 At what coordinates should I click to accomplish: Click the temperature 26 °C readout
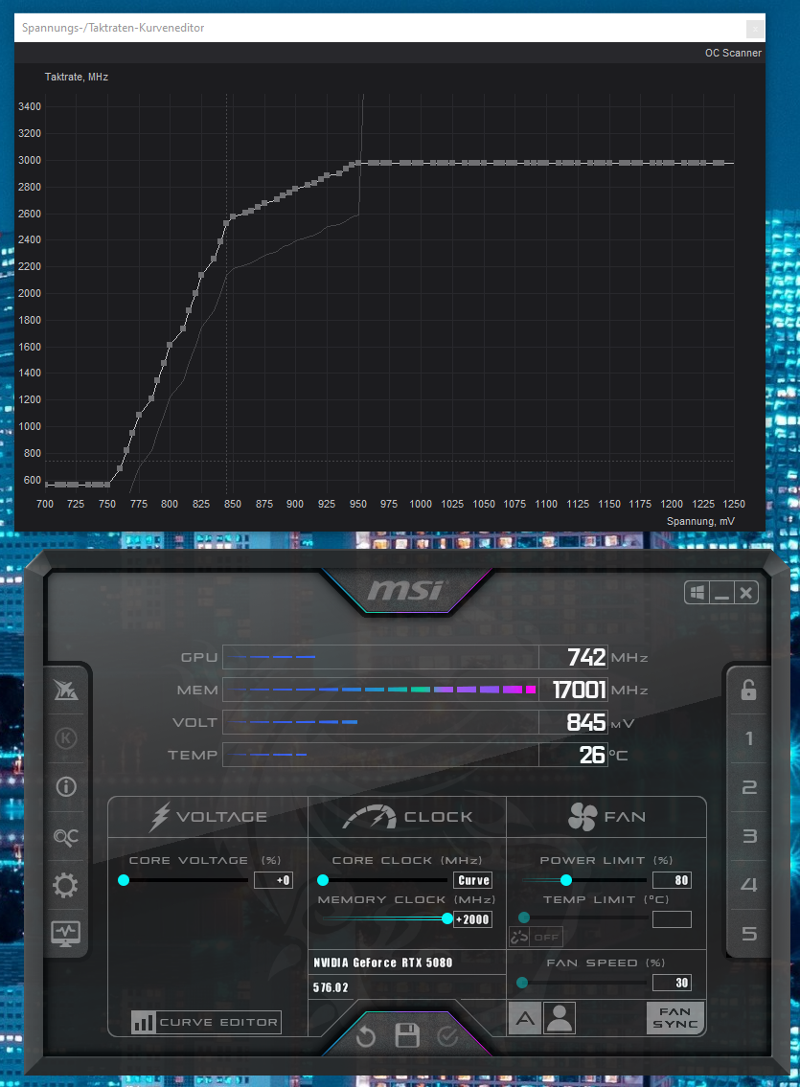point(573,755)
